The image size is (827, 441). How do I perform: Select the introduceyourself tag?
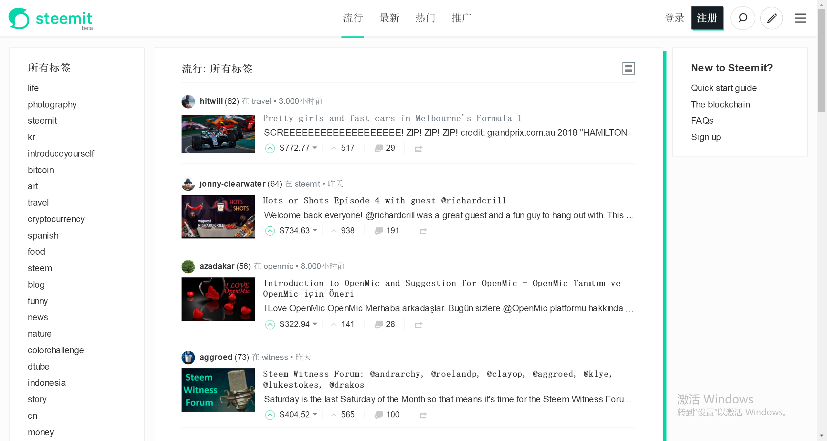61,154
